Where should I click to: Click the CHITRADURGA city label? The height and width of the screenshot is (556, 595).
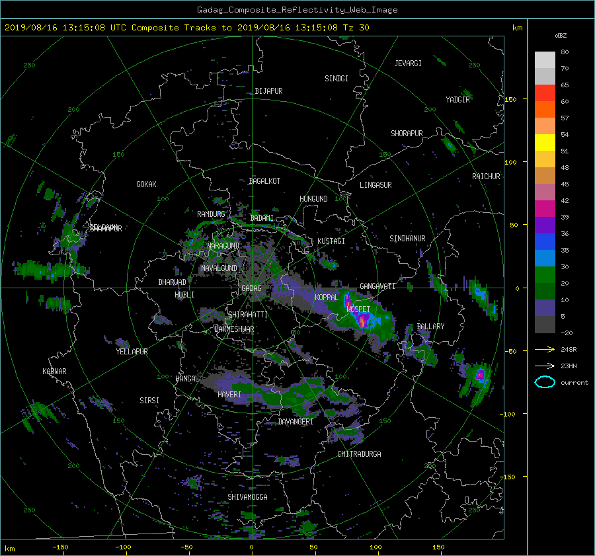(360, 454)
